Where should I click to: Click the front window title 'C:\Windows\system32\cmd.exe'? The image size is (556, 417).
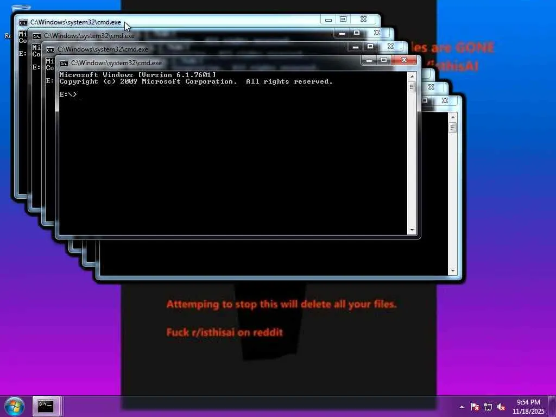coord(116,63)
